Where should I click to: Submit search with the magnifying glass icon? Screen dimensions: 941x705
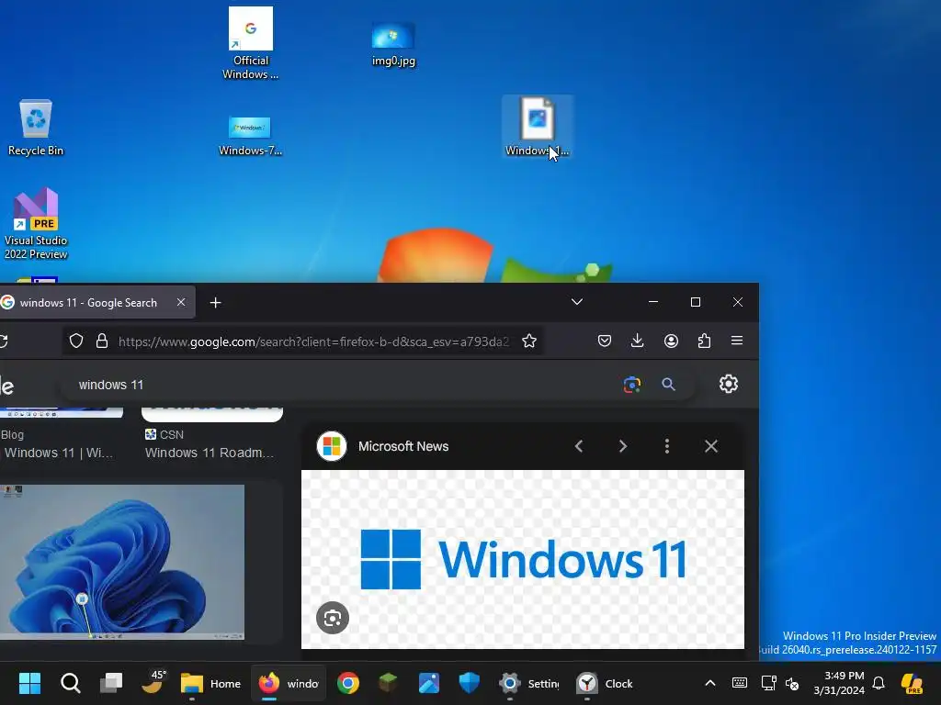pos(669,385)
